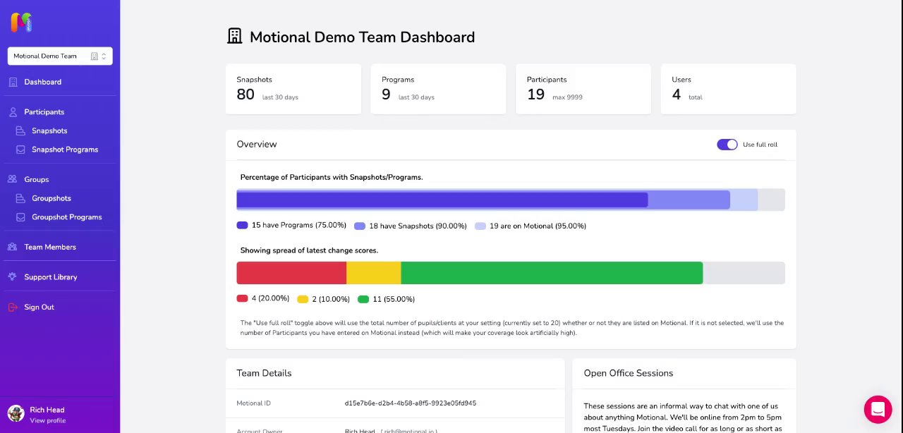This screenshot has height=433, width=903.
Task: Click the Support Library gear icon
Action: point(13,277)
